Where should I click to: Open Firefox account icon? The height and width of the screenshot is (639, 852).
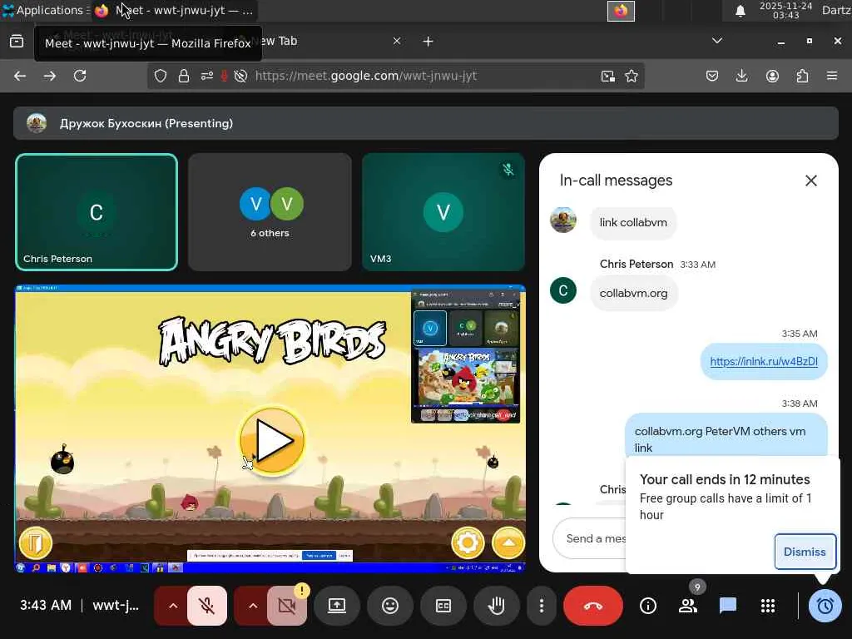click(x=772, y=76)
